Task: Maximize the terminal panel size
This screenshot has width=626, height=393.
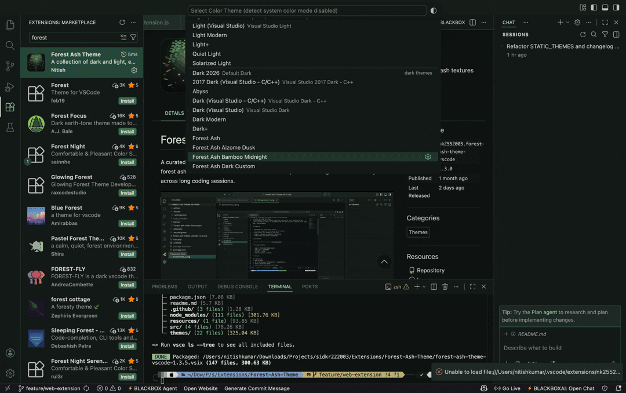Action: tap(473, 287)
